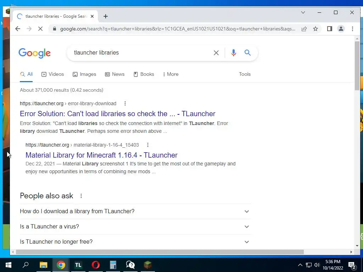Click the horizontal scrollbar thumb
This screenshot has width=363, height=272.
click(160, 252)
